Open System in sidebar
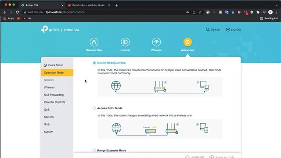The image size is (281, 158). click(x=48, y=132)
